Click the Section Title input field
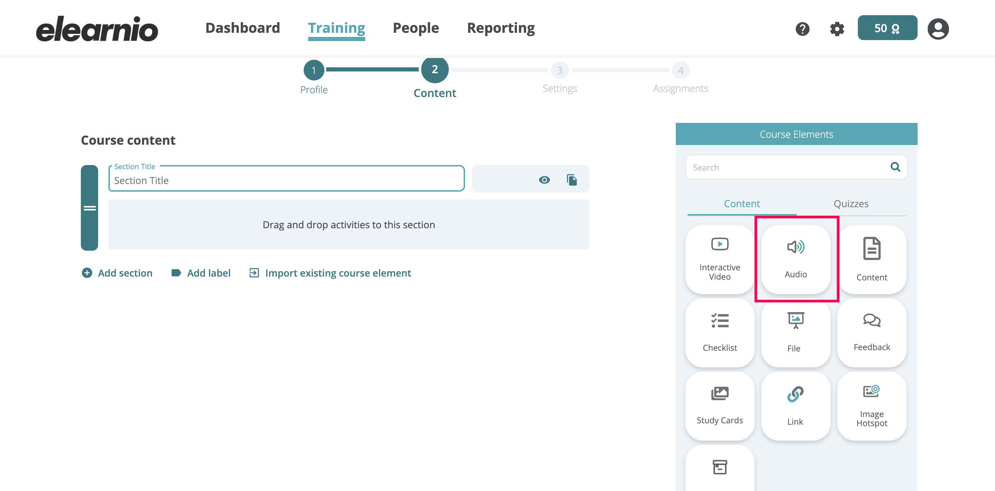Image resolution: width=995 pixels, height=491 pixels. pyautogui.click(x=286, y=179)
